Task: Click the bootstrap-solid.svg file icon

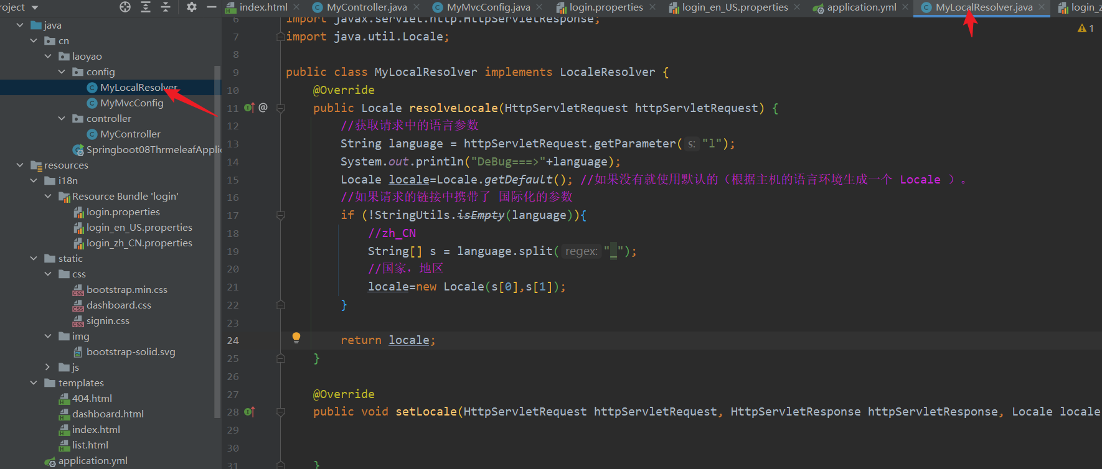Action: click(x=78, y=352)
